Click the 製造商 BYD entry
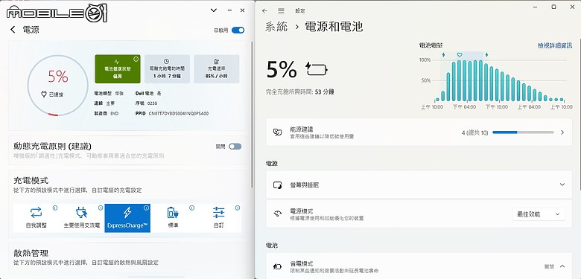 (107, 114)
